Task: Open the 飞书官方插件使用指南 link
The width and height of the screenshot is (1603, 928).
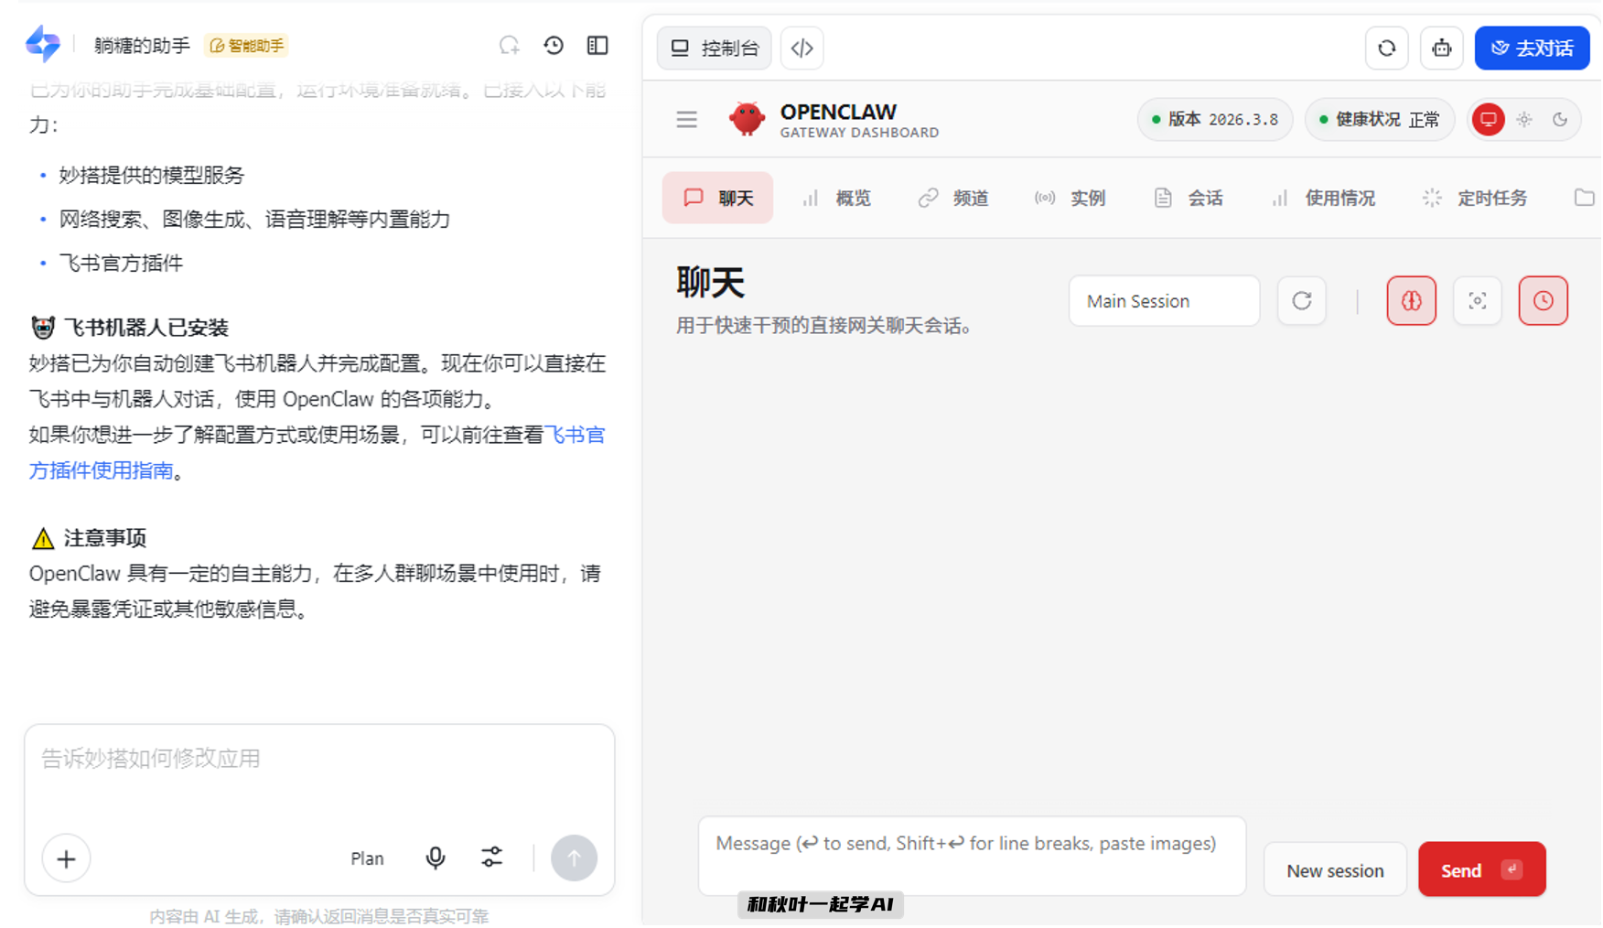Action: pyautogui.click(x=317, y=452)
